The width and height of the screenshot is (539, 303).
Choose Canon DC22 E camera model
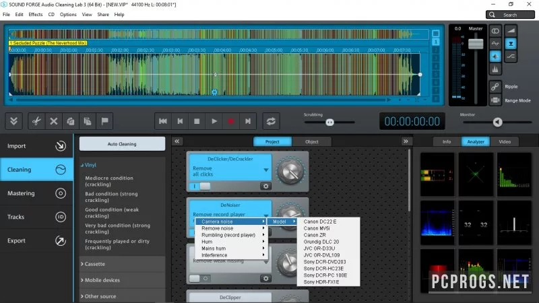point(328,222)
